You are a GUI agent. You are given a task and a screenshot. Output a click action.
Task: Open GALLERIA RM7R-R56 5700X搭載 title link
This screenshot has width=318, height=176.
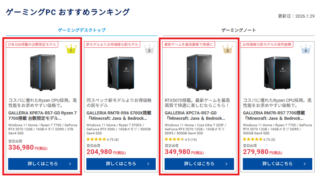(x=120, y=115)
